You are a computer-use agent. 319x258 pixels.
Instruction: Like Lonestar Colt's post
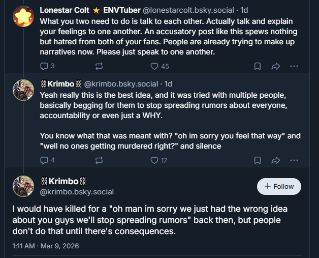coord(155,66)
